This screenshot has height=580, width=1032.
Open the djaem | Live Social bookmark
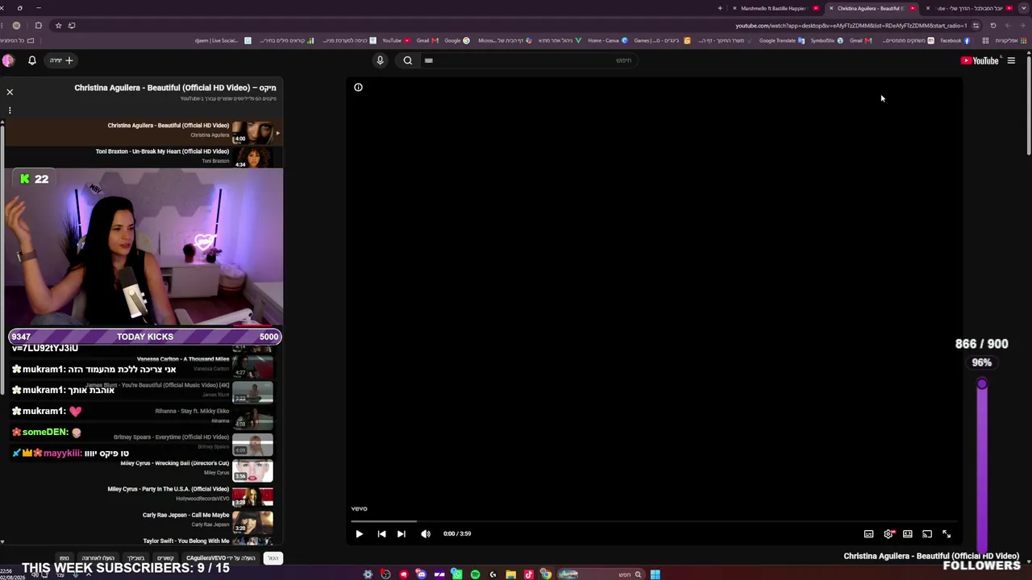pos(223,40)
